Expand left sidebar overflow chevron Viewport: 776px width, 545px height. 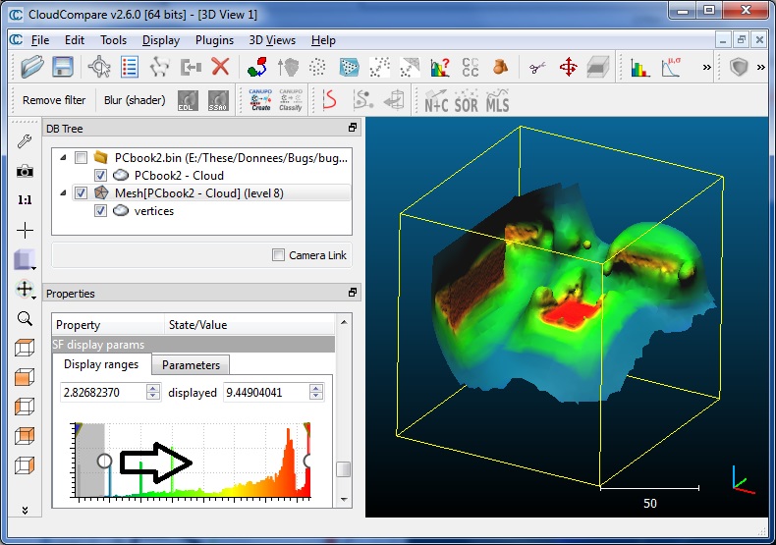25,510
